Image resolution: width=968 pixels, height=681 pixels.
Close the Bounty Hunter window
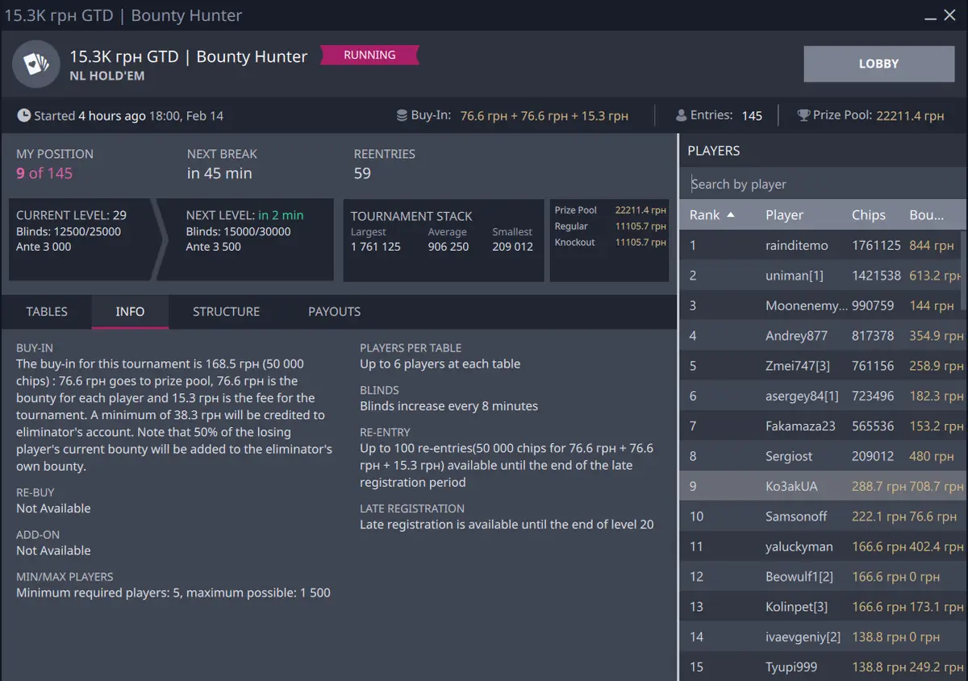click(x=950, y=15)
